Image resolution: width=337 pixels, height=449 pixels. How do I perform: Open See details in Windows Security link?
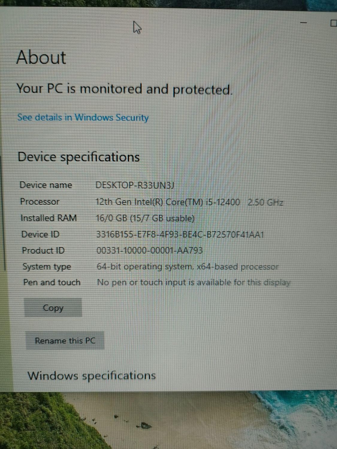tap(83, 117)
